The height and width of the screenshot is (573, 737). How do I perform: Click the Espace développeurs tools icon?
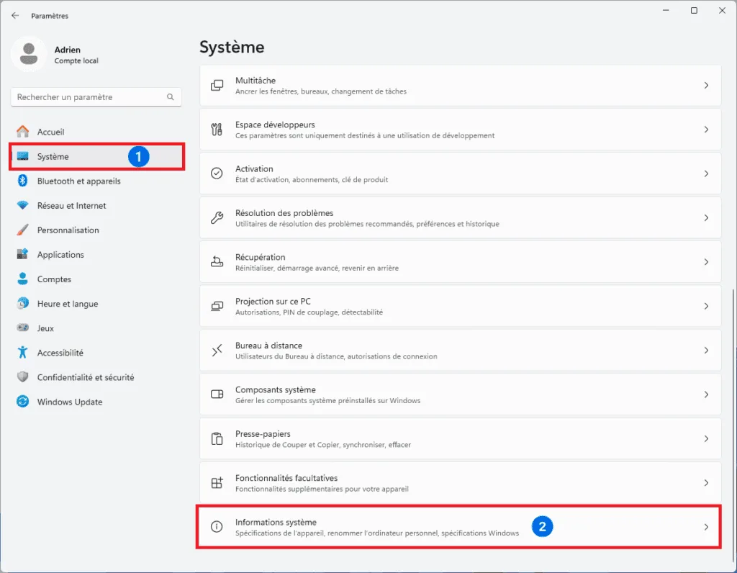(x=217, y=130)
